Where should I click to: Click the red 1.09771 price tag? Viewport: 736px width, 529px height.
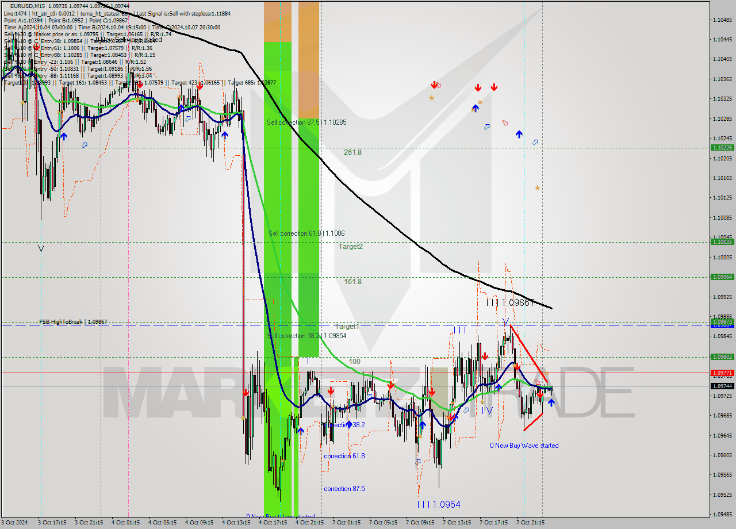pyautogui.click(x=723, y=373)
